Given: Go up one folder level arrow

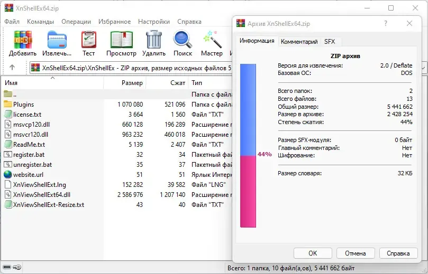Looking at the screenshot, I should (12, 67).
